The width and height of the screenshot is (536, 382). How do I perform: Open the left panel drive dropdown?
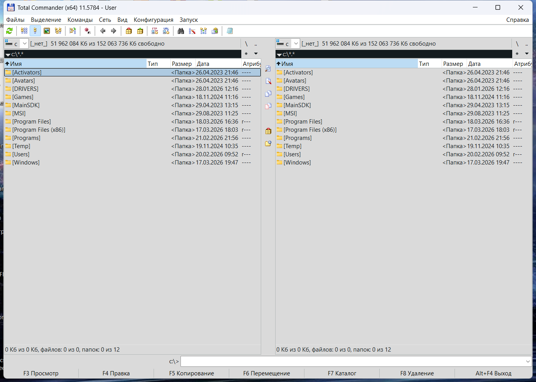click(x=16, y=44)
